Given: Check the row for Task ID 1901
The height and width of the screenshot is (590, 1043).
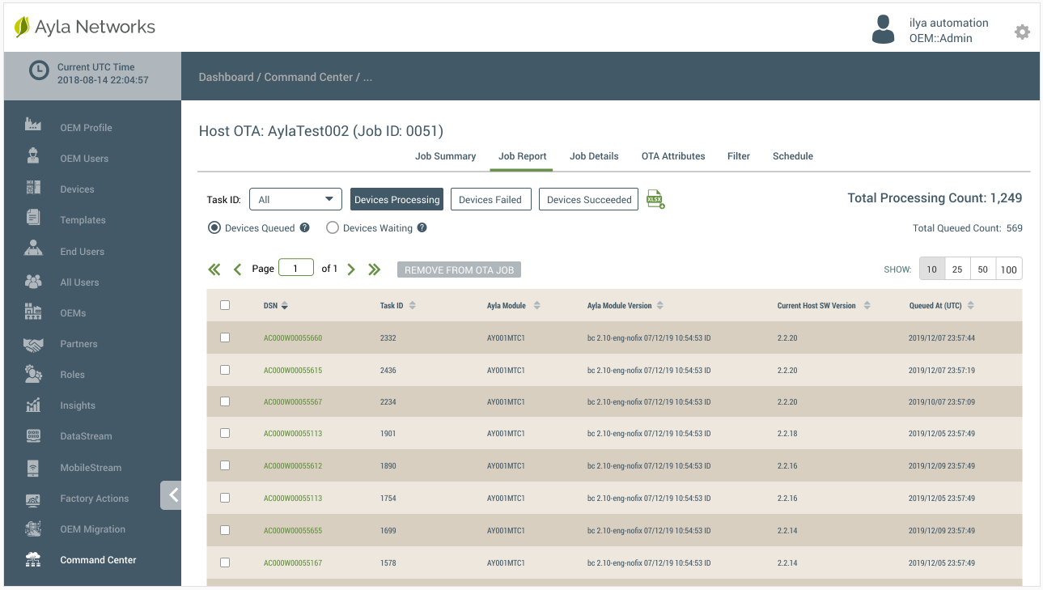Looking at the screenshot, I should [225, 433].
